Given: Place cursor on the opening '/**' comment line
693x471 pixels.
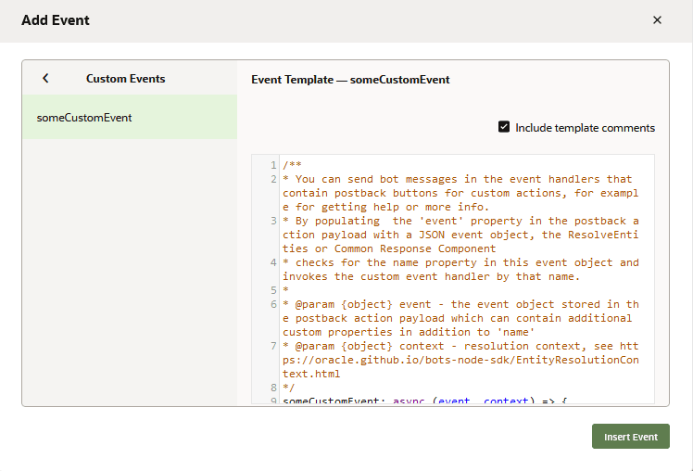Looking at the screenshot, I should click(292, 165).
